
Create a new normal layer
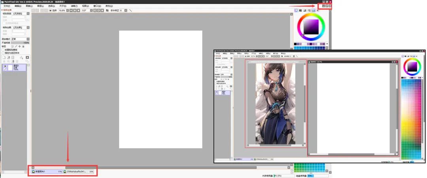[x=4, y=57]
